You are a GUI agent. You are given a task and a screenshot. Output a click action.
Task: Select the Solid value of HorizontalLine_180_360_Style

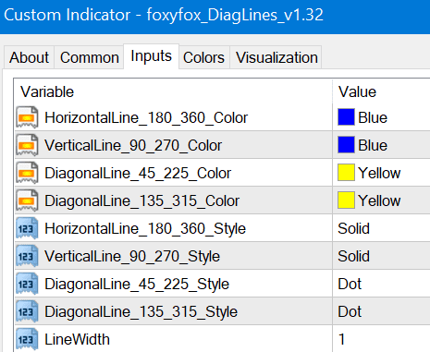coord(353,228)
